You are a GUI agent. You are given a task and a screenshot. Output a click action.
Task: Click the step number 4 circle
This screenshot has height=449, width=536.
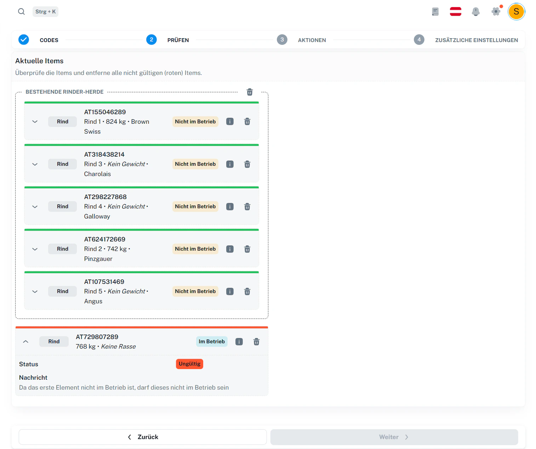pos(419,40)
